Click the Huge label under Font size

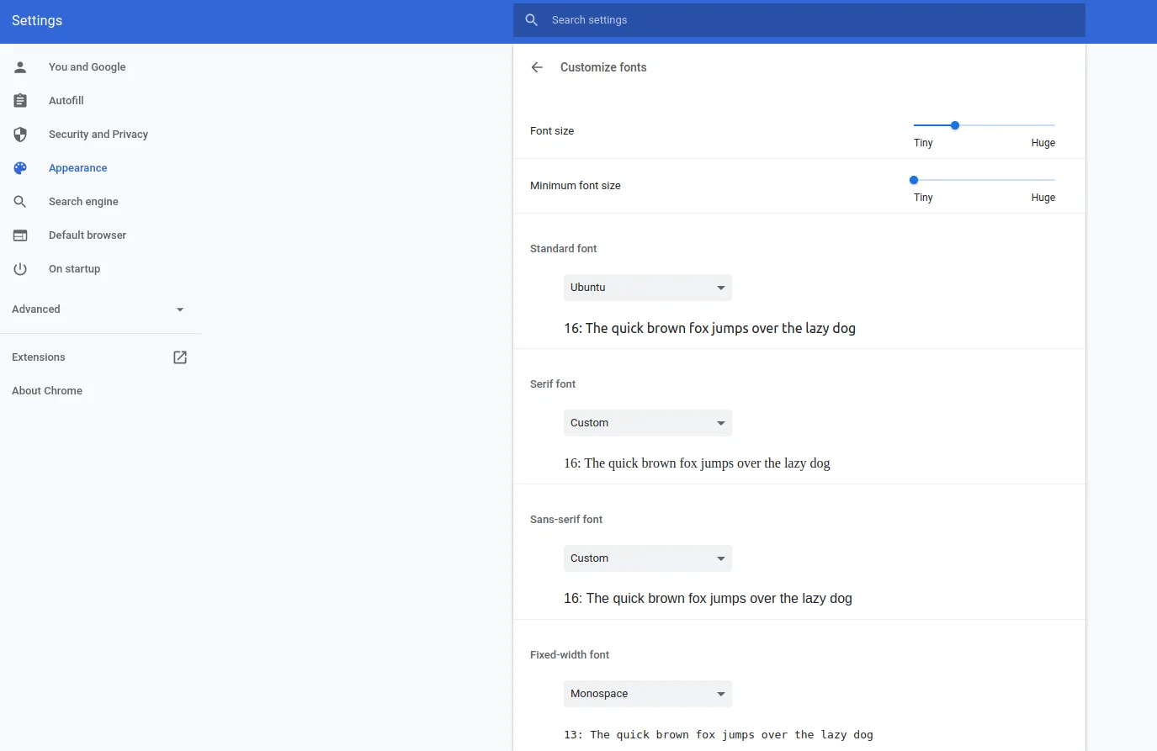tap(1043, 143)
